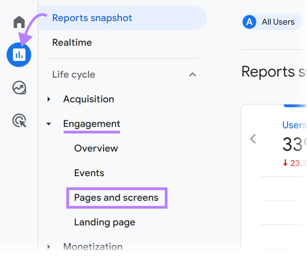Open the Events report

coord(89,173)
